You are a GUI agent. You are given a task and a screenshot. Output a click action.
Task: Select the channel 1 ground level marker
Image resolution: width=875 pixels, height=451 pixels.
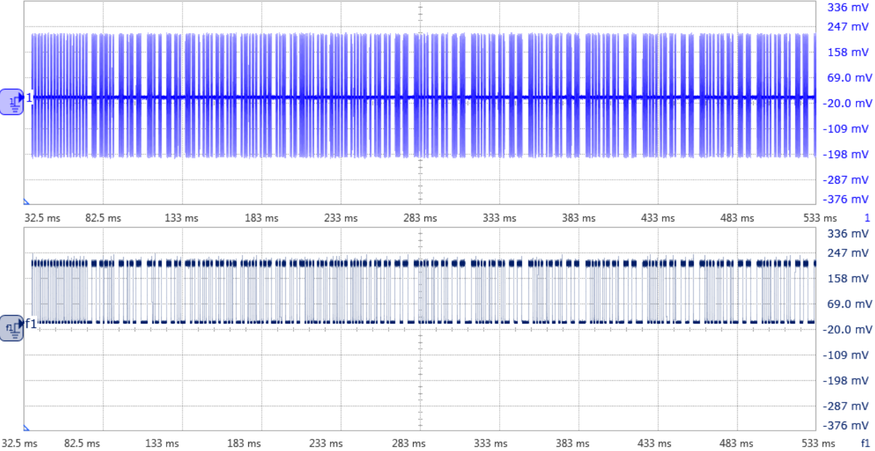coord(12,102)
